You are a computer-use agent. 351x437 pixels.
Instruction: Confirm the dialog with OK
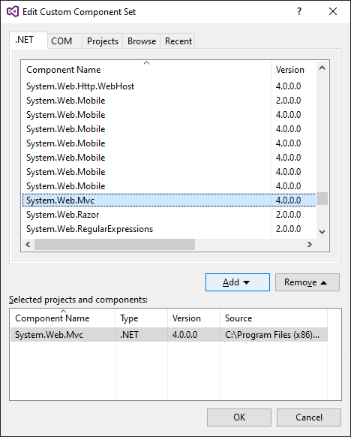[239, 417]
